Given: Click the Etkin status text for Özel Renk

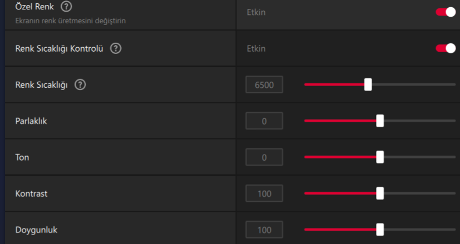Looking at the screenshot, I should (x=256, y=12).
